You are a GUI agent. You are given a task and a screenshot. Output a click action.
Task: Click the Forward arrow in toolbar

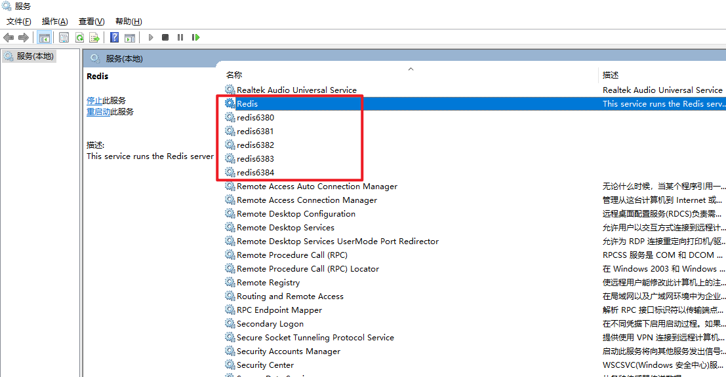coord(23,37)
